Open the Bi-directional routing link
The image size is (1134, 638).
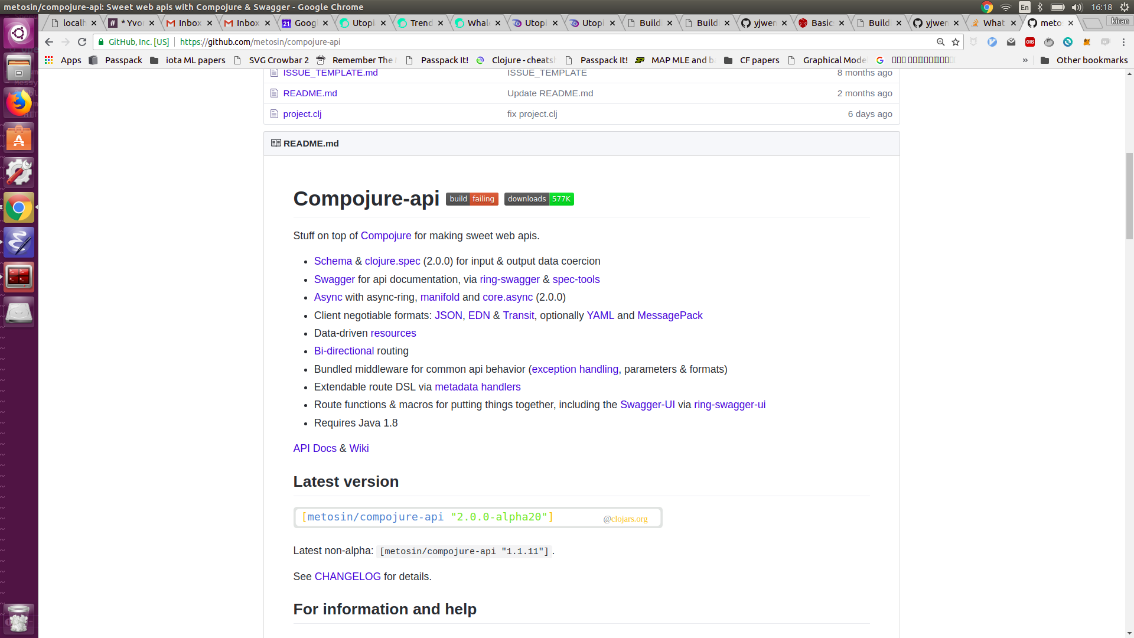tap(344, 351)
